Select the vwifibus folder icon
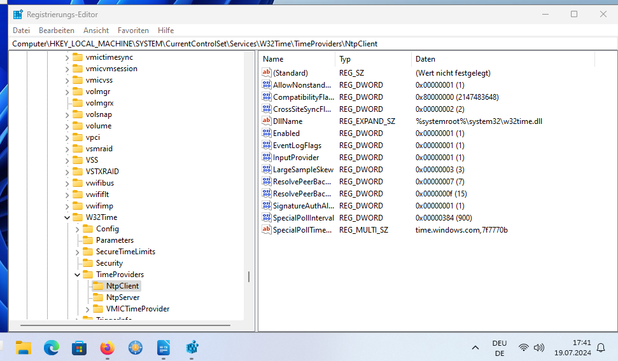 (x=78, y=182)
